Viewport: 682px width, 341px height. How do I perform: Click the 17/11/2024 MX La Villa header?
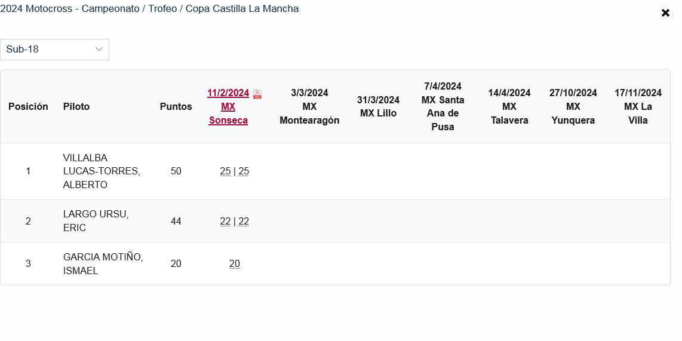(638, 107)
